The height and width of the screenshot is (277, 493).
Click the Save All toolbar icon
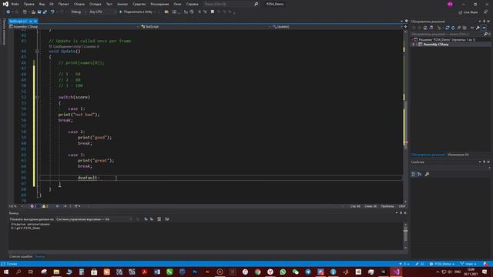(45, 12)
